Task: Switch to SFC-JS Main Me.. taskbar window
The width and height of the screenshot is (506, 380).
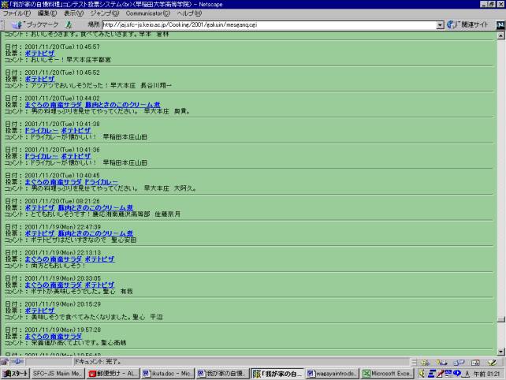Action: click(x=58, y=374)
